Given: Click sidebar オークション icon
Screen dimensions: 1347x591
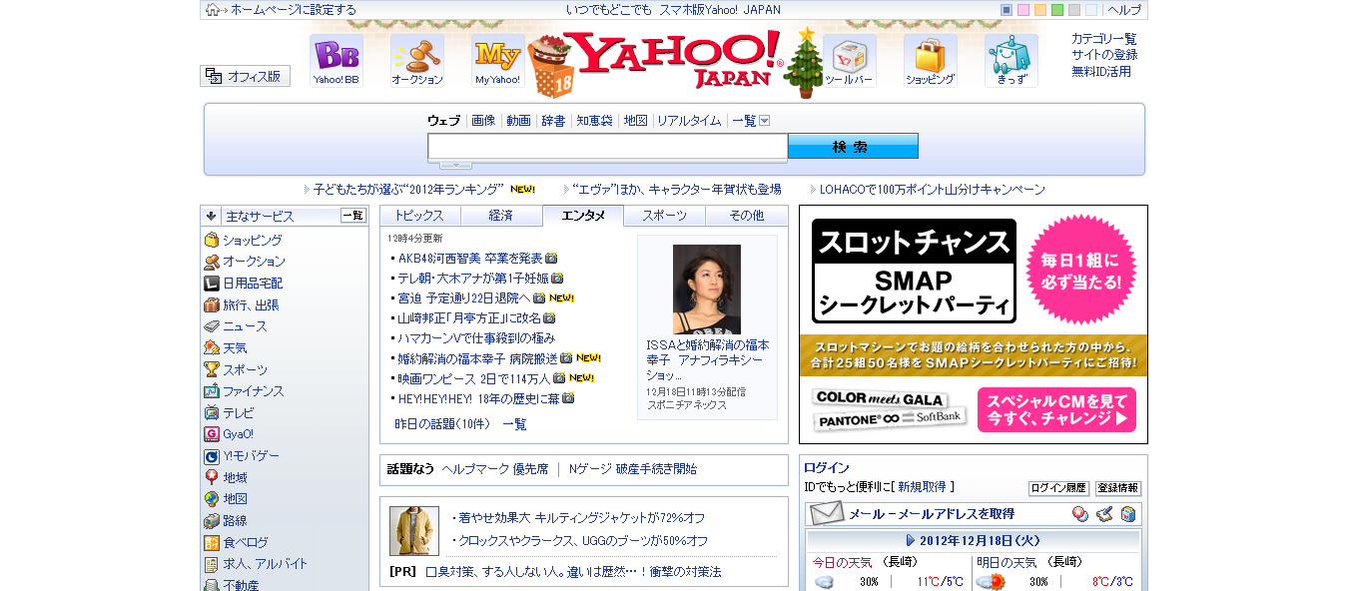Looking at the screenshot, I should coord(212,262).
